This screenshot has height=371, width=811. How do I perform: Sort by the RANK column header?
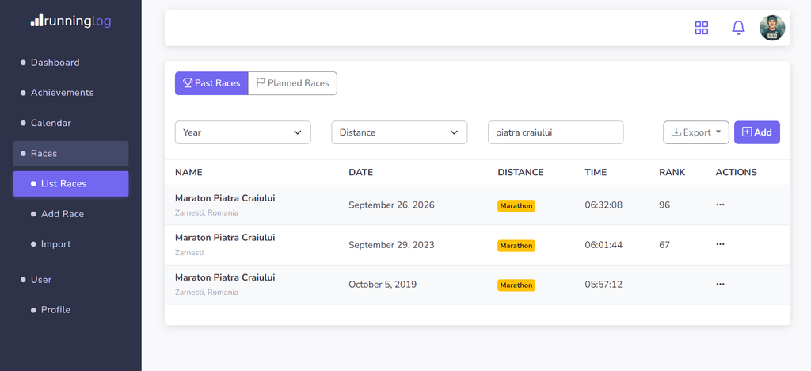[672, 172]
